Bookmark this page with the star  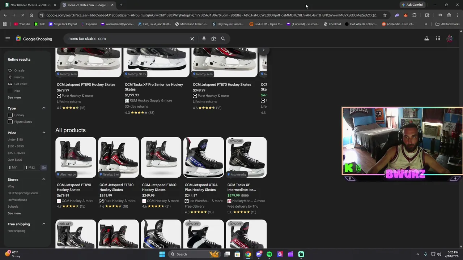click(385, 15)
